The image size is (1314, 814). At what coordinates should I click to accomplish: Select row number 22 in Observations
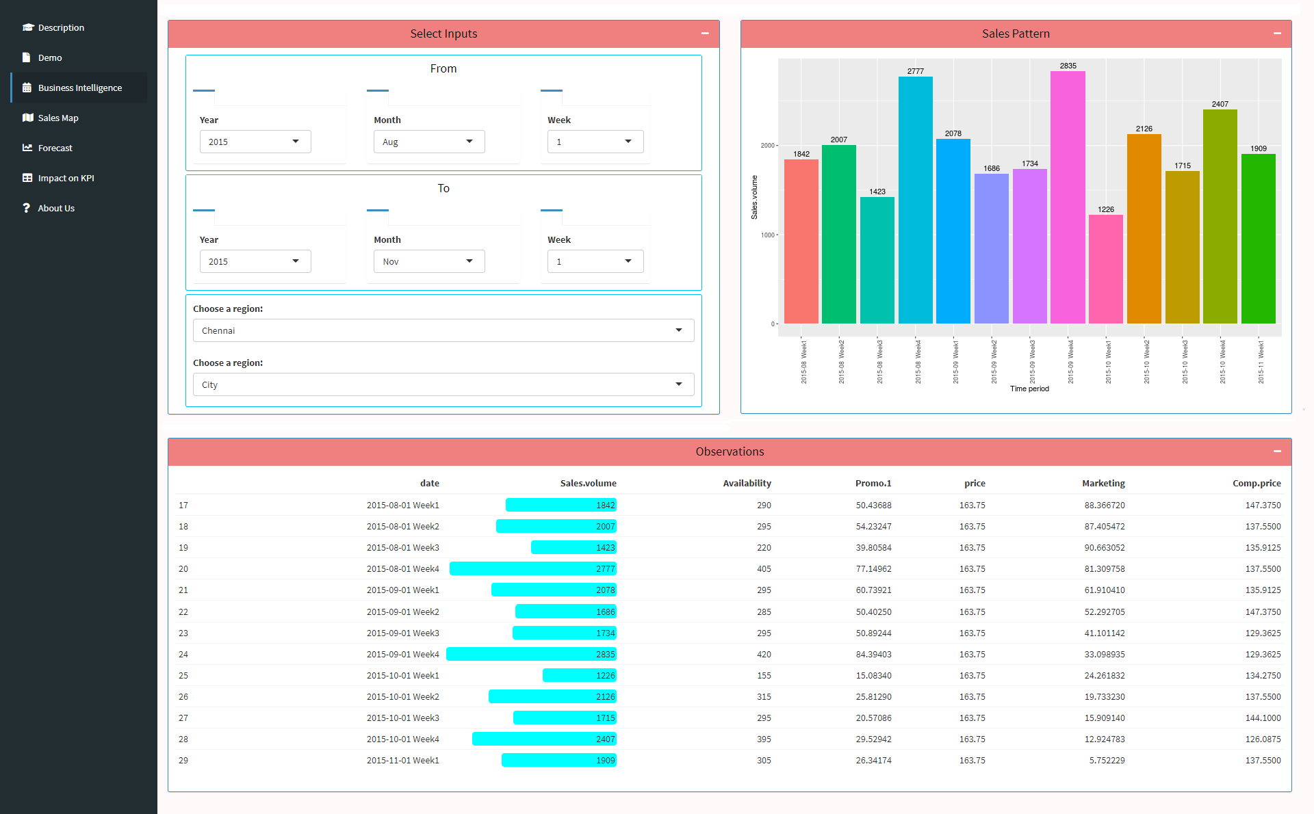183,612
